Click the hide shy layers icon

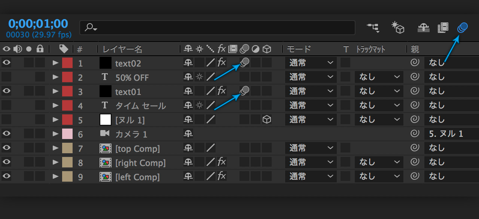pyautogui.click(x=423, y=27)
